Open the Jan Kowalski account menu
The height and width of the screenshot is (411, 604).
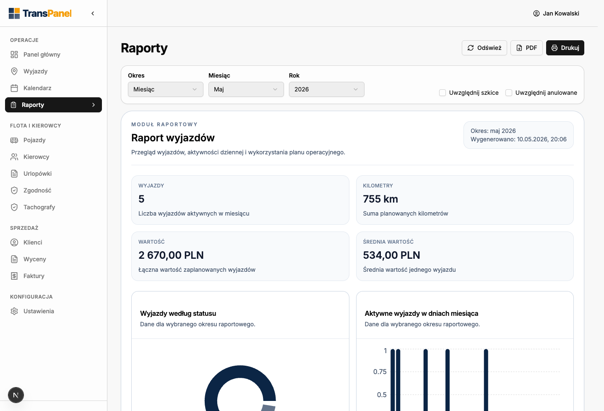[x=556, y=13]
